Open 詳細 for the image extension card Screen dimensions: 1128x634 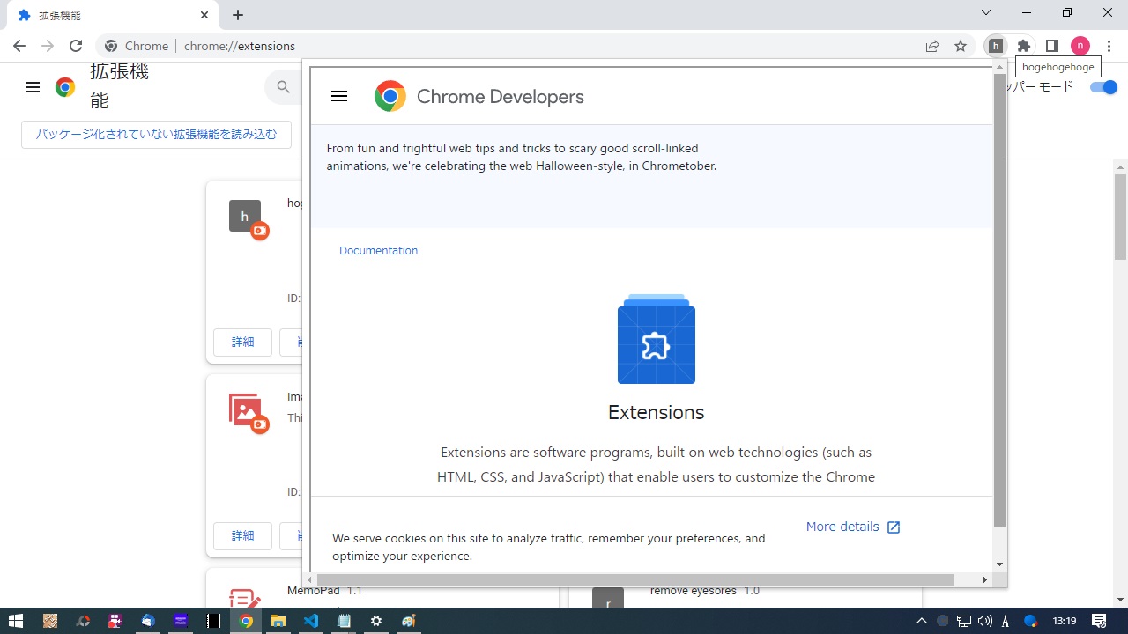click(x=242, y=535)
